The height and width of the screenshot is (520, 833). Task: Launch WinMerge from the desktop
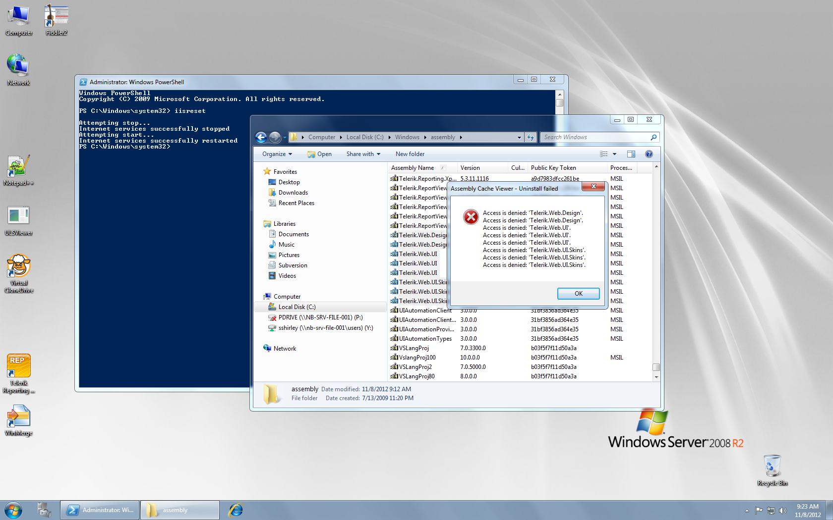[19, 421]
